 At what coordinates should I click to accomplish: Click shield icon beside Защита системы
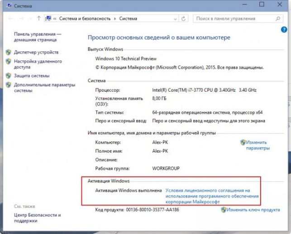tap(8, 75)
